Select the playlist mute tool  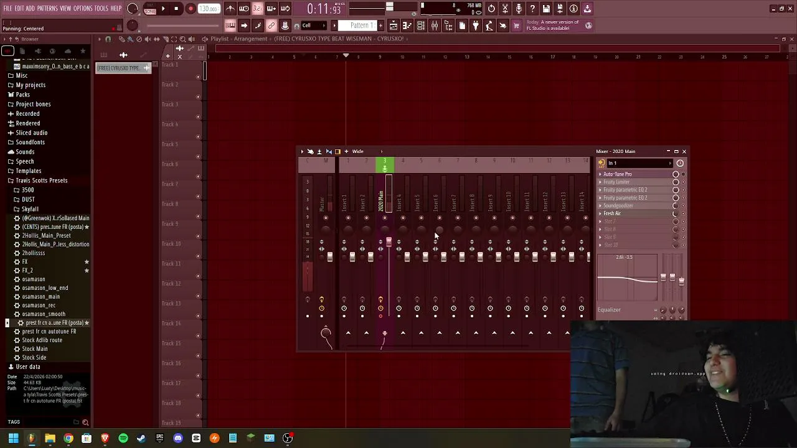148,39
